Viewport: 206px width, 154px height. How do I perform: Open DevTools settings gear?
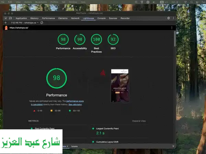[x=169, y=18]
